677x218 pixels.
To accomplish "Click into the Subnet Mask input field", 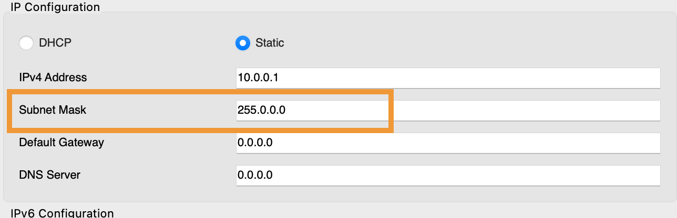I will coord(448,111).
